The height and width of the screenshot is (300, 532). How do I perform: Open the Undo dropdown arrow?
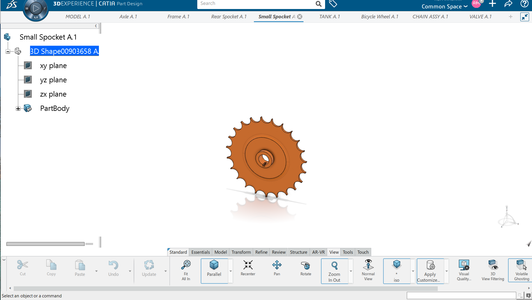[x=130, y=271]
